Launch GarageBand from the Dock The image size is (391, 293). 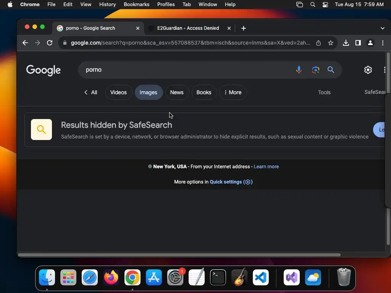tap(239, 277)
